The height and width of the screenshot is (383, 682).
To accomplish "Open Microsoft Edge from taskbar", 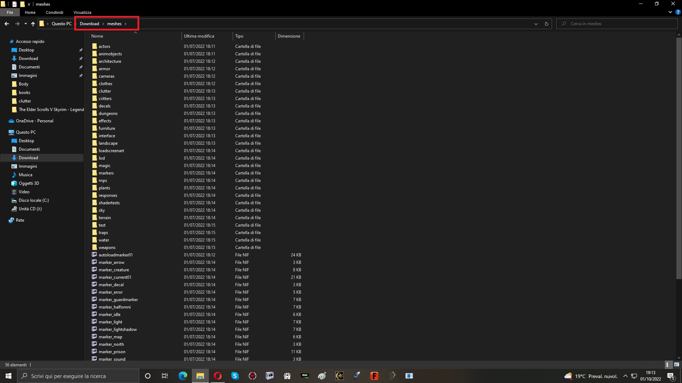I will pos(183,376).
